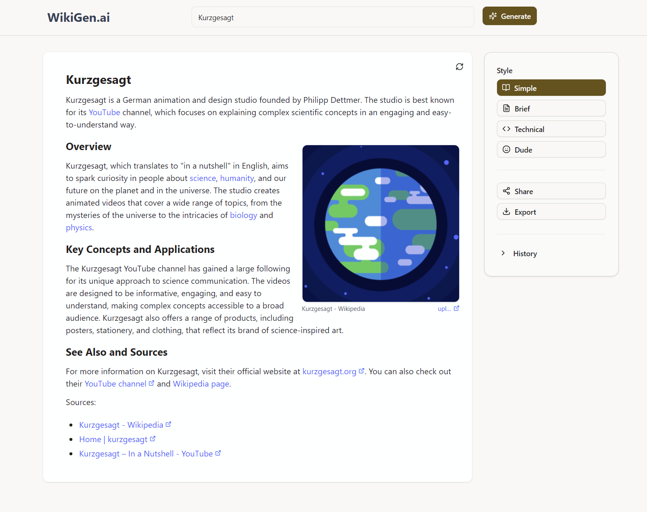Open Kurzgesagt - Wikipedia source link
This screenshot has height=512, width=647.
121,425
